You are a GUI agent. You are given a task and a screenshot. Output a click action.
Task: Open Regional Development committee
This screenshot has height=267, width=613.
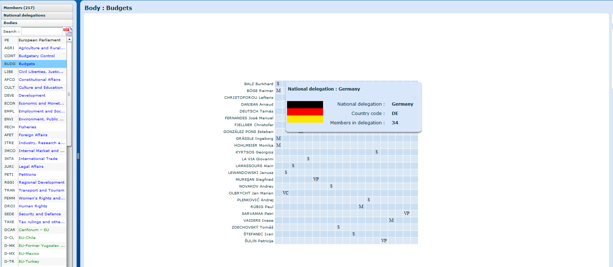click(x=34, y=182)
